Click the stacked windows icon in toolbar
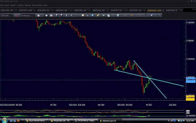The width and height of the screenshot is (196, 123). (109, 15)
